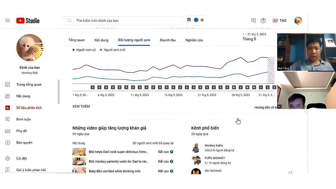Open the Nội dung section in sidebar
Screen dimensions: 336x189
23,96
